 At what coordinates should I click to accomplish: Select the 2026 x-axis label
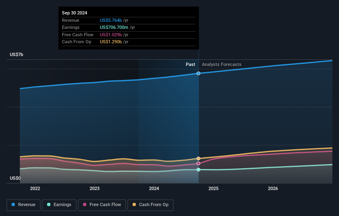point(273,188)
